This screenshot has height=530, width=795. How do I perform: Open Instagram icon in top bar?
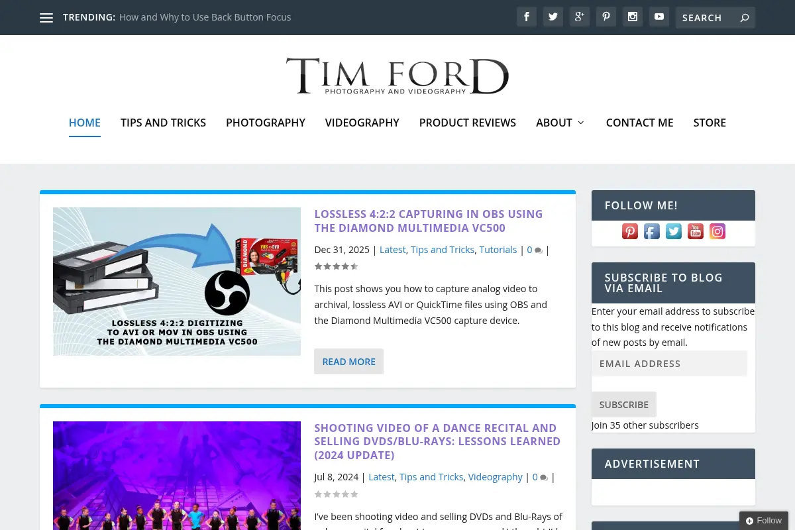coord(633,17)
